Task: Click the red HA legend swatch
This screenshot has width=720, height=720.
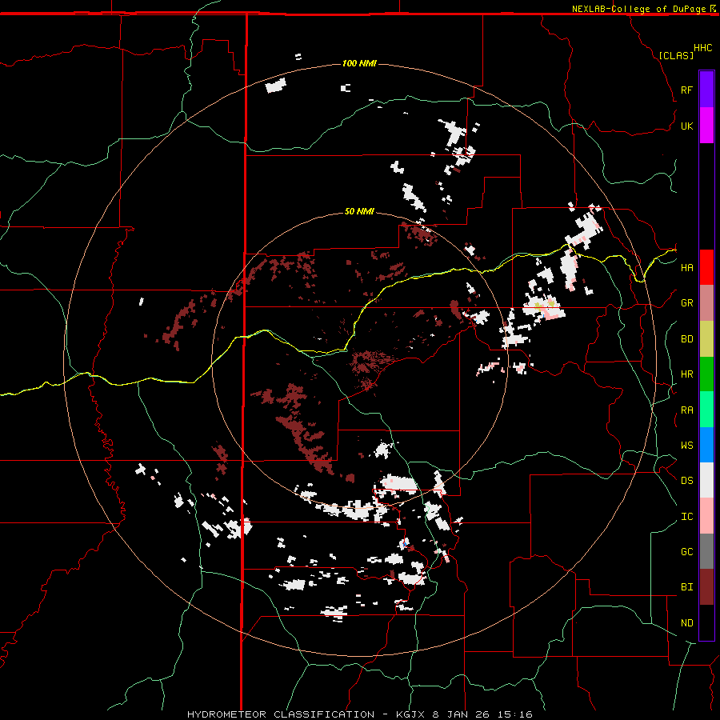Action: pos(706,267)
